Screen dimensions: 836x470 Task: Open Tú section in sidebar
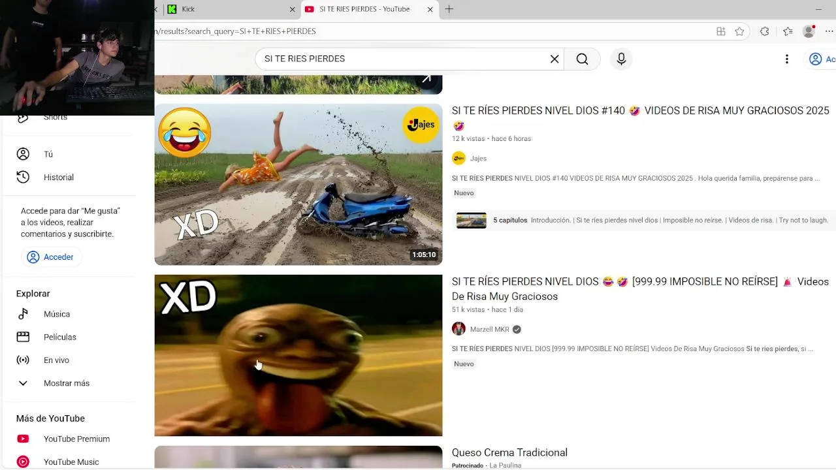pos(48,154)
